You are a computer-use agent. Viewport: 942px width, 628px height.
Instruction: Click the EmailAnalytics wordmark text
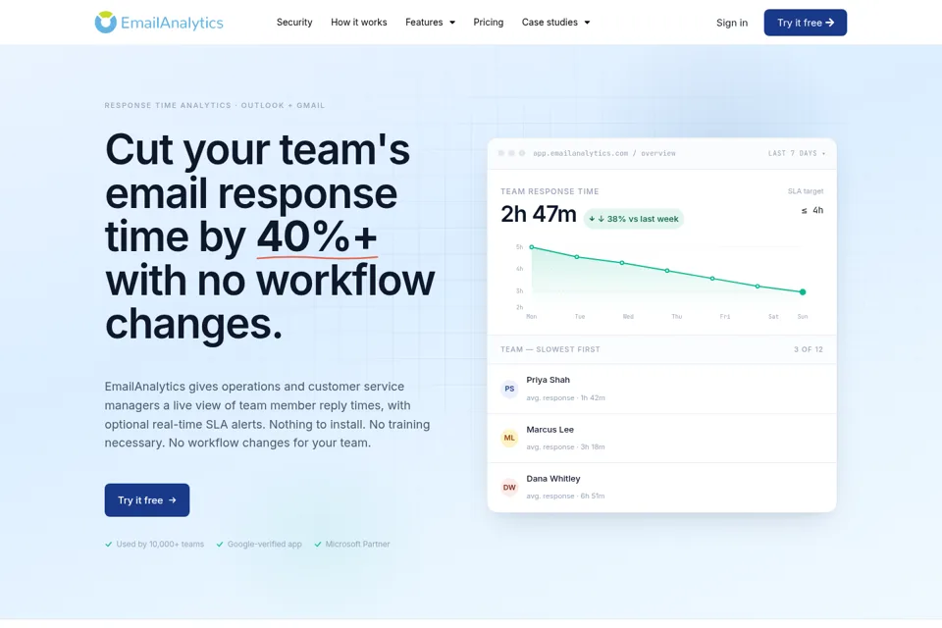pos(172,23)
